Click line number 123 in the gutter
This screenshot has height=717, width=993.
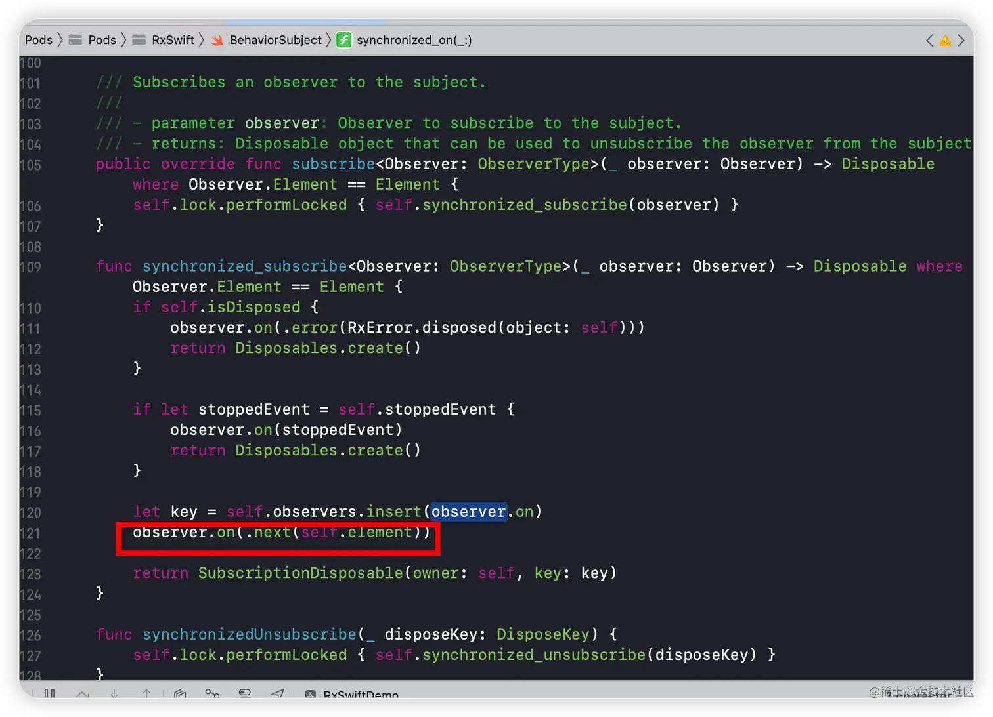[30, 574]
